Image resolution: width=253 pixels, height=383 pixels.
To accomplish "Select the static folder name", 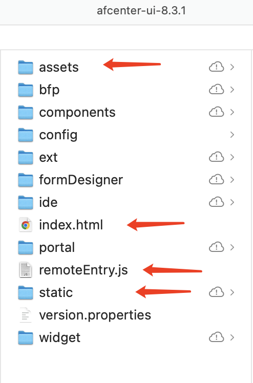I will pyautogui.click(x=56, y=292).
